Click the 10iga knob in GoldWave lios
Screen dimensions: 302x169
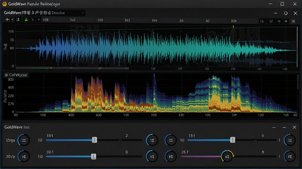click(x=24, y=140)
